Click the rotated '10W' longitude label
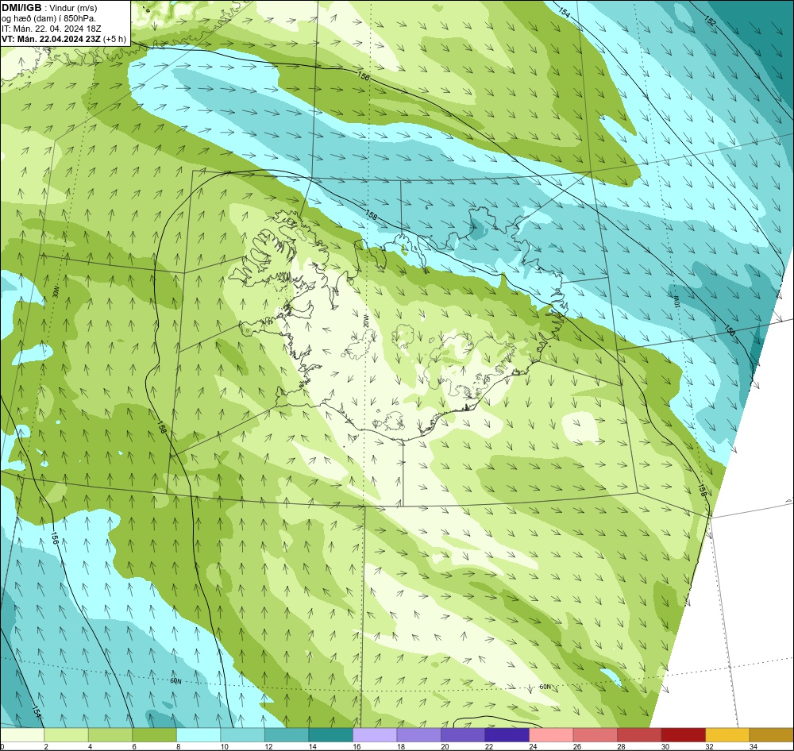Screen dimensions: 794x751 click(x=676, y=302)
